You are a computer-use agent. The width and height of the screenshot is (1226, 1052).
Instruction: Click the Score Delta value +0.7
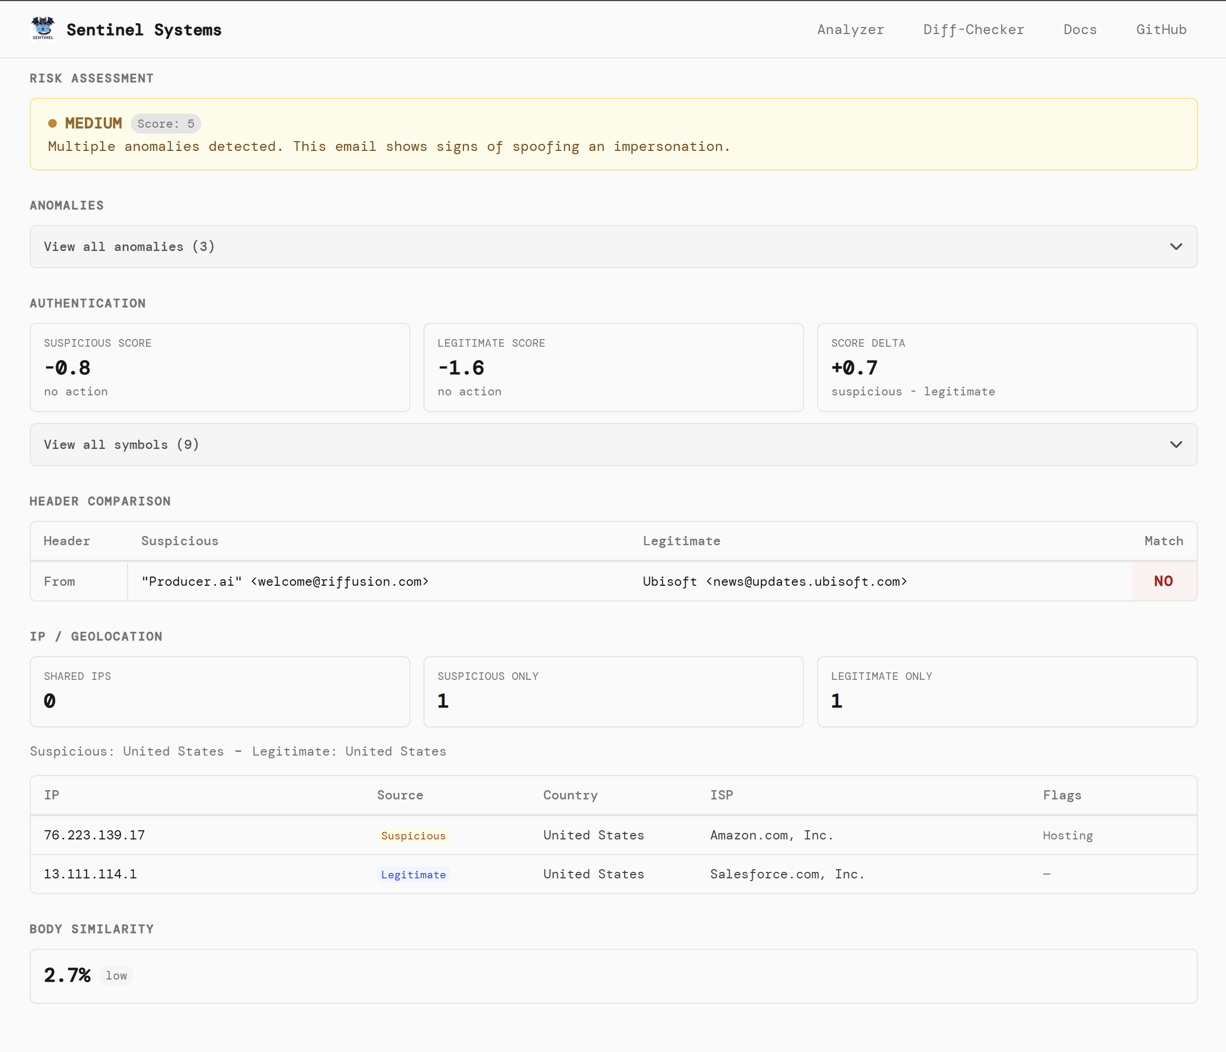click(854, 367)
